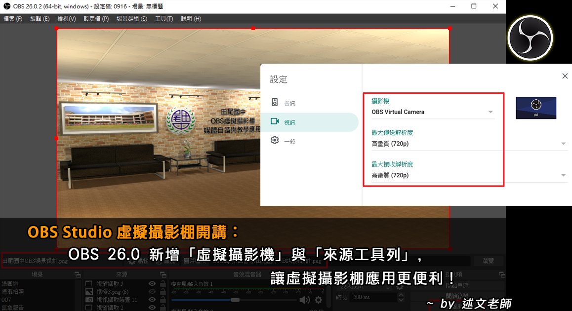Screen dimensions: 572x311
Task: Select the 一般 settings tab
Action: coord(309,141)
